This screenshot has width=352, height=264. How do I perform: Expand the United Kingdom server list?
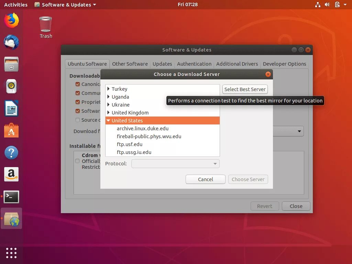(x=108, y=112)
